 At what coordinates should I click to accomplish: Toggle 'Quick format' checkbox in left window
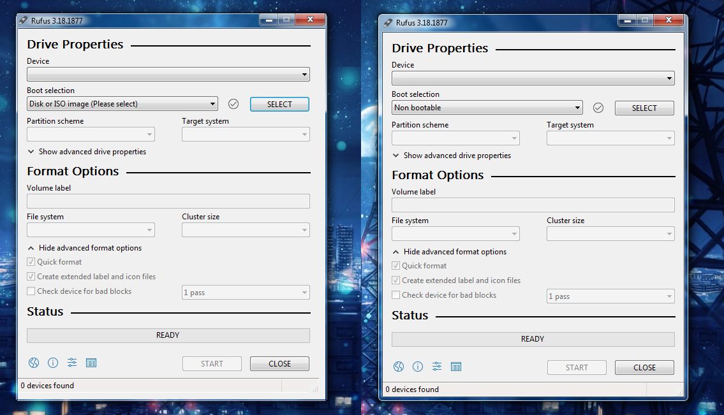click(x=31, y=262)
